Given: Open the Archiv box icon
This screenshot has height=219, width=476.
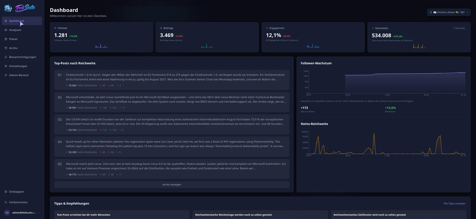Looking at the screenshot, I should coord(6,48).
